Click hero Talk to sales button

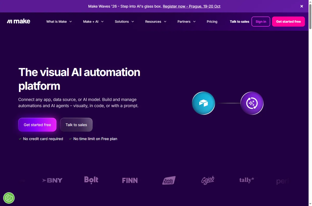(76, 125)
